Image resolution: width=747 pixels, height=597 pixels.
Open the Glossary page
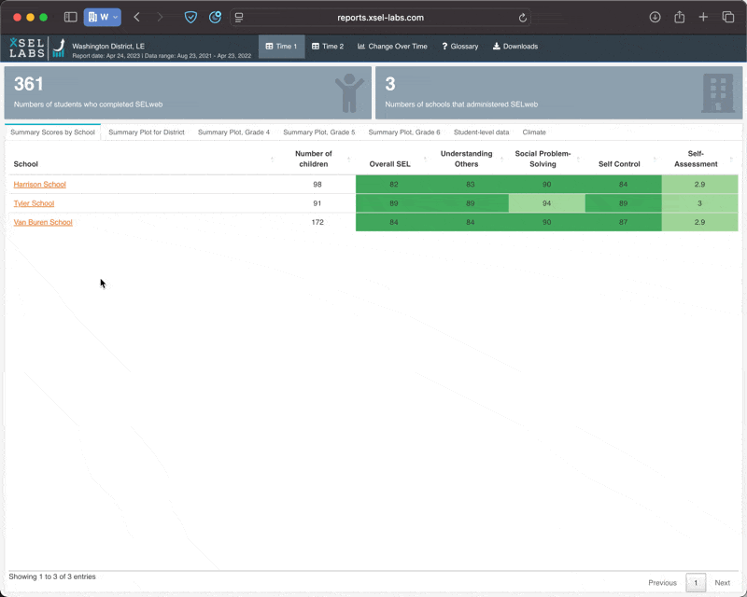click(460, 47)
